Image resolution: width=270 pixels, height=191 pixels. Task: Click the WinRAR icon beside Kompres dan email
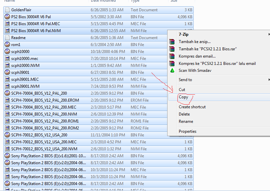click(x=172, y=56)
